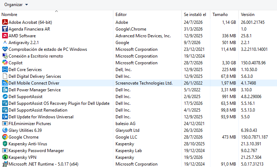Sort by the Versión column header
Viewport: 277px width, 167px height.
coord(248,15)
